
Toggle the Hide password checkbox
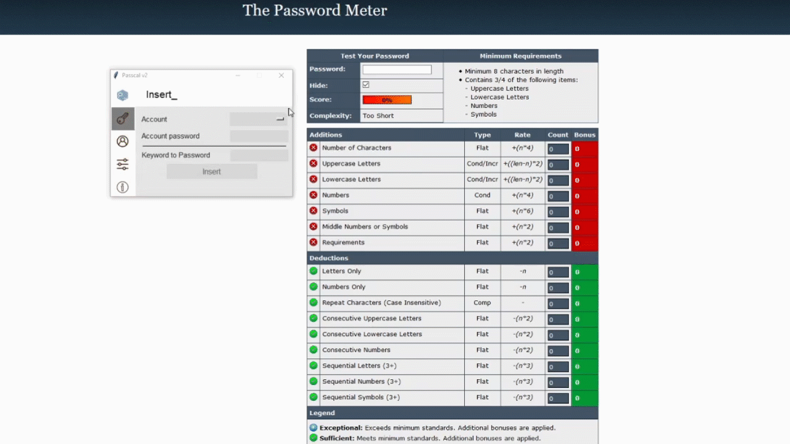[366, 85]
